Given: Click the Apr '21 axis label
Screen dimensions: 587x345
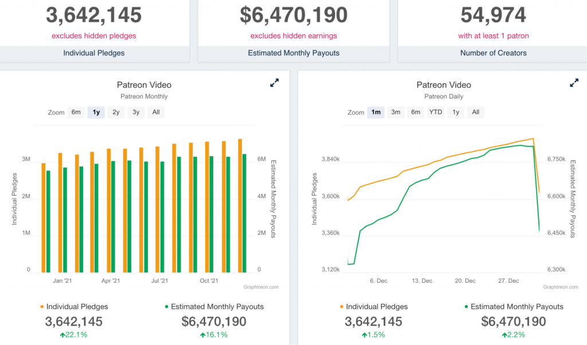Looking at the screenshot, I should (x=111, y=281).
